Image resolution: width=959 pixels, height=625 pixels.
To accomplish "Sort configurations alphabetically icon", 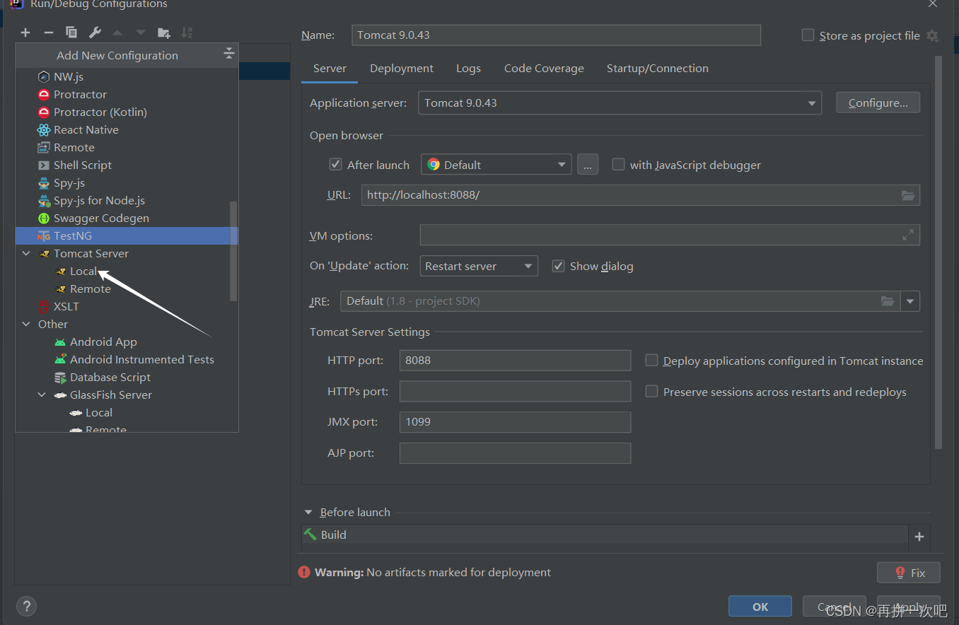I will click(x=187, y=33).
